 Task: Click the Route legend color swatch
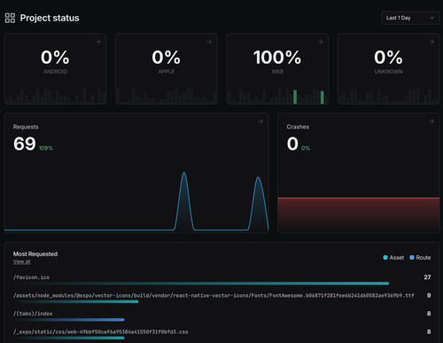pos(412,258)
